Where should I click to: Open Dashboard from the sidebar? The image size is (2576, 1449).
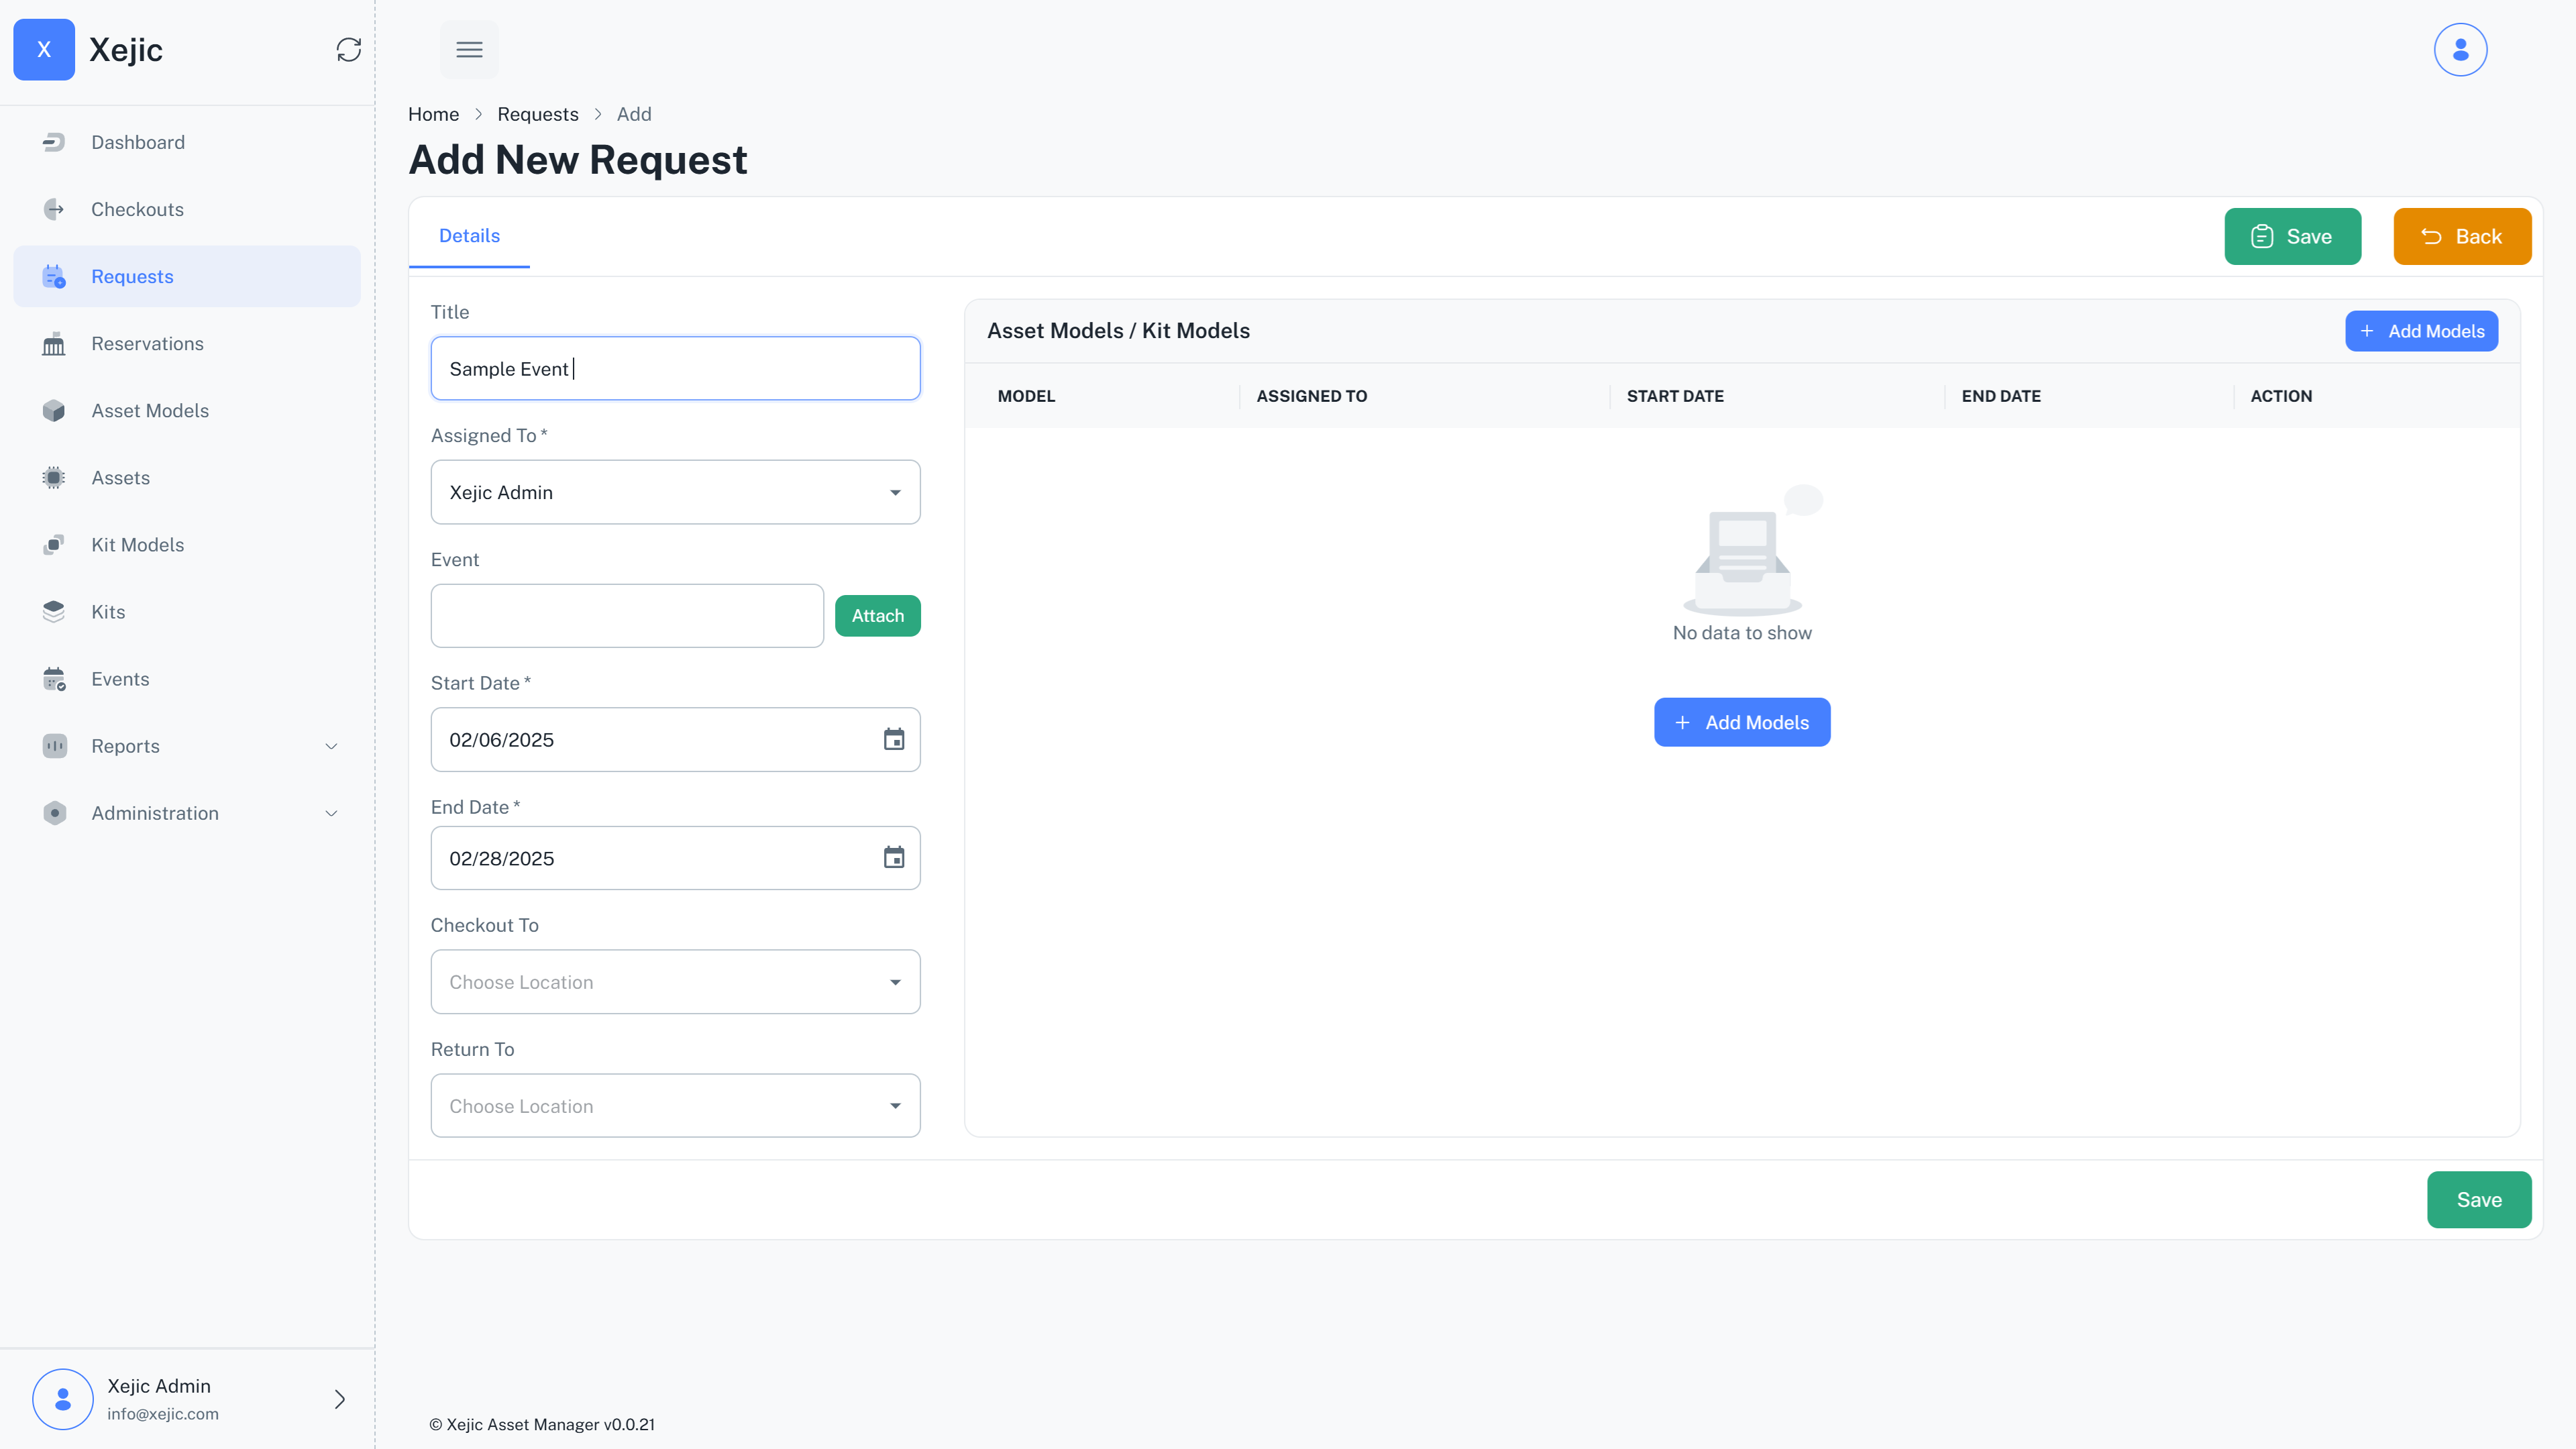(187, 142)
